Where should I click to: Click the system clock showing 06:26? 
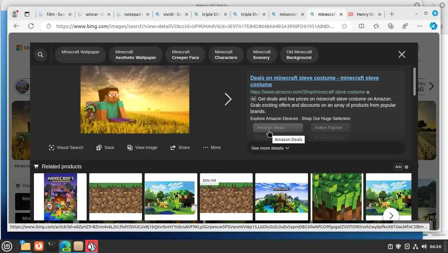pyautogui.click(x=435, y=246)
